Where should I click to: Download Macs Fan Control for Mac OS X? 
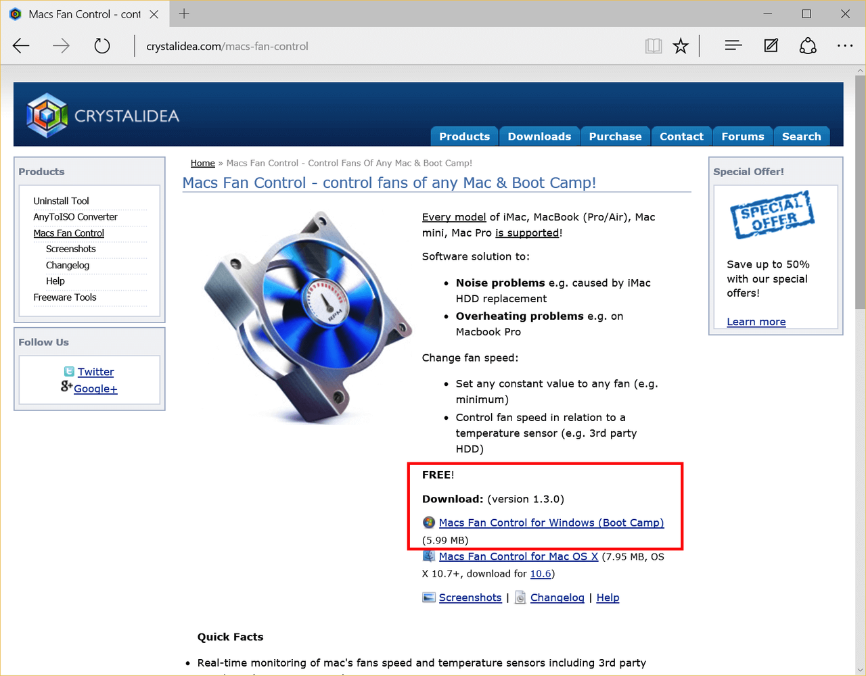(x=519, y=556)
